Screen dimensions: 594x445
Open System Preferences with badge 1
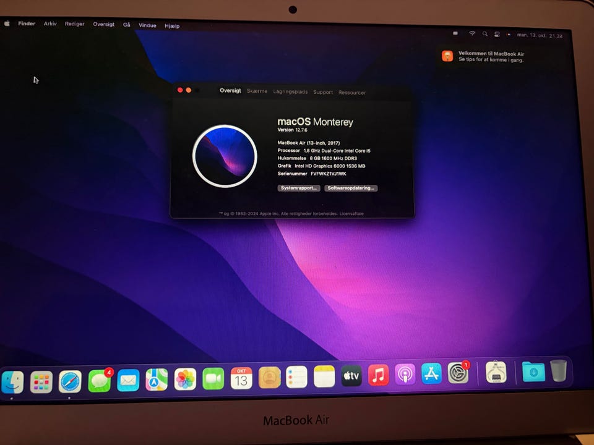pos(458,373)
